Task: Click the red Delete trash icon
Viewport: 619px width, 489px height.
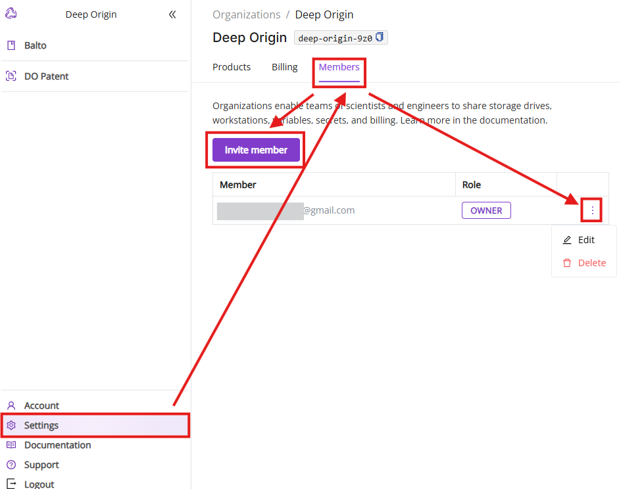Action: tap(567, 263)
